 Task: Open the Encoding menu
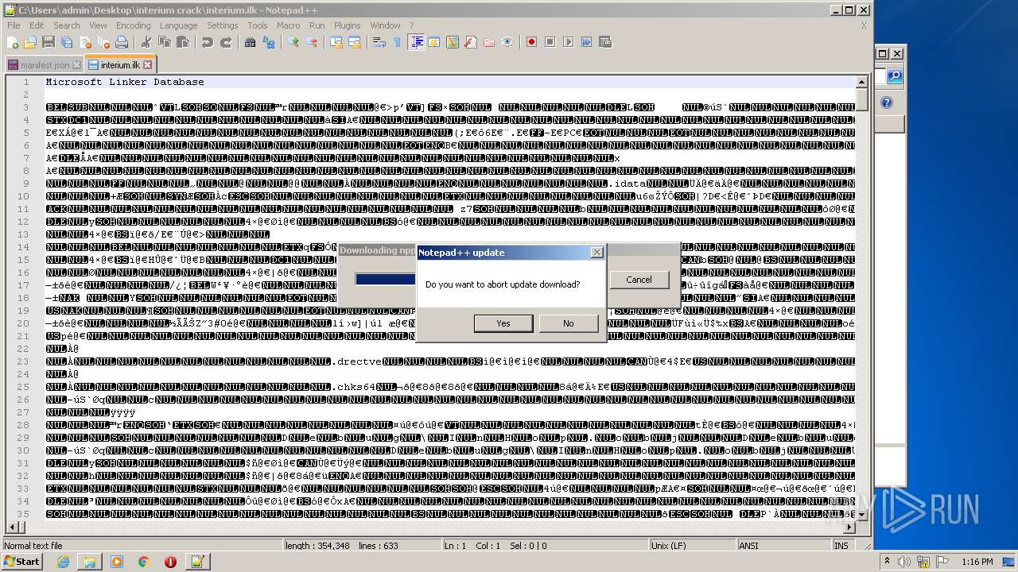[x=134, y=25]
